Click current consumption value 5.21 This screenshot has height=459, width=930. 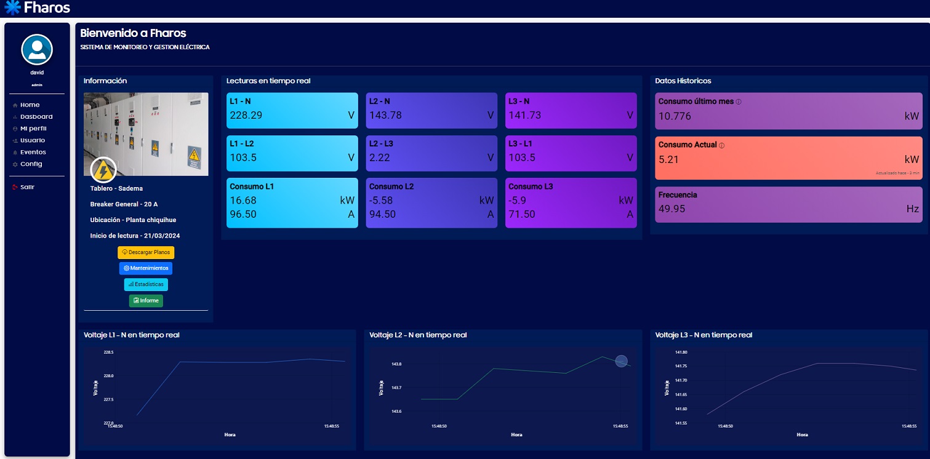668,159
